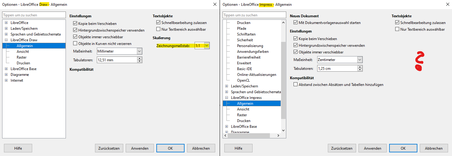Open Pfade in Impress options tree
The height and width of the screenshot is (156, 452).
pyautogui.click(x=242, y=29)
